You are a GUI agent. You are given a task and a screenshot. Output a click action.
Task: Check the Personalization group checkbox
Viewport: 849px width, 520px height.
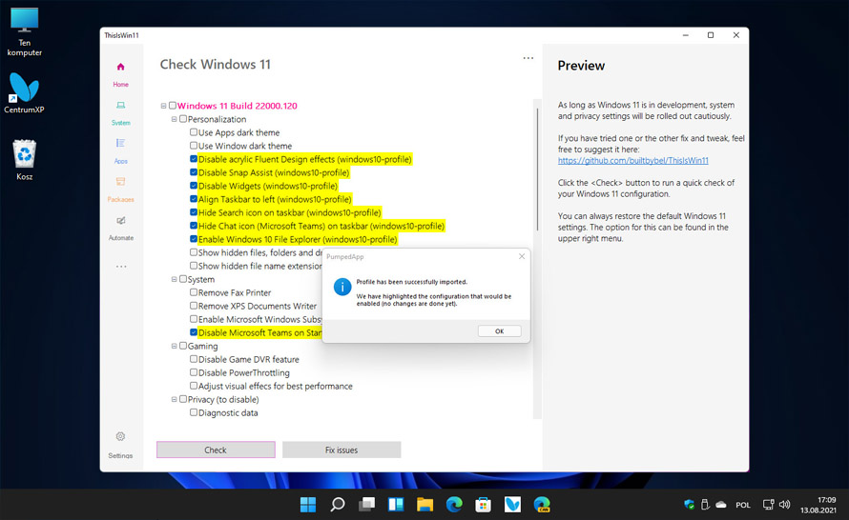pyautogui.click(x=183, y=119)
